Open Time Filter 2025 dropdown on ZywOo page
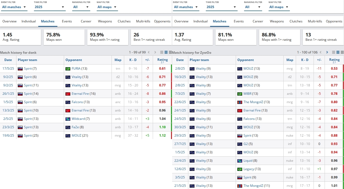 222,7
